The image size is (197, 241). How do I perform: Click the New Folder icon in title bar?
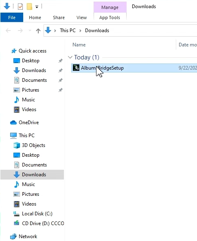[x=29, y=7]
